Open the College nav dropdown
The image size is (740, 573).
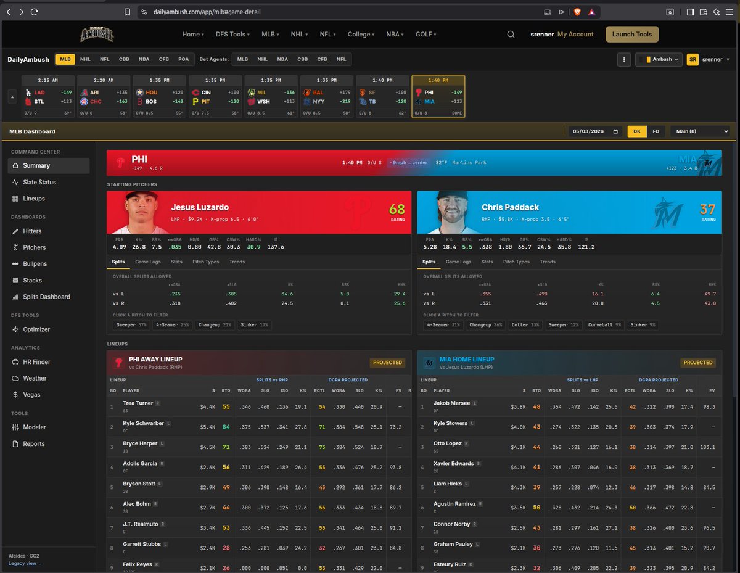tap(361, 35)
